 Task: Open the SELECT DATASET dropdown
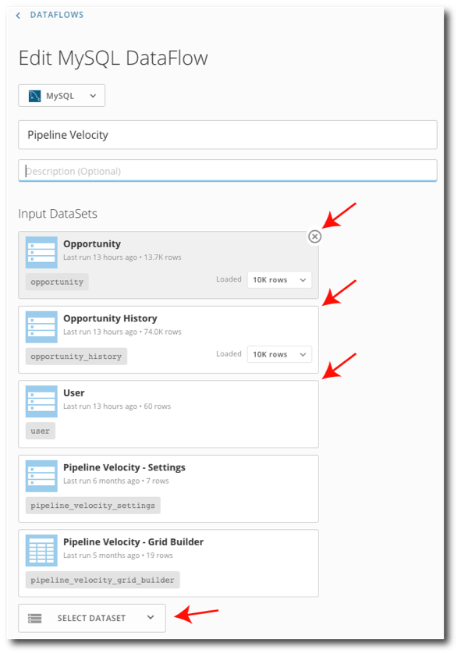(x=92, y=618)
